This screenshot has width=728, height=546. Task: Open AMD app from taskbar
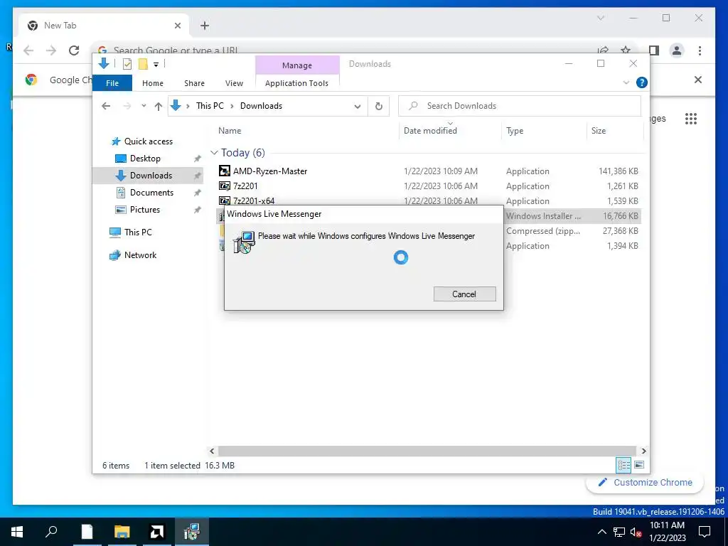156,532
